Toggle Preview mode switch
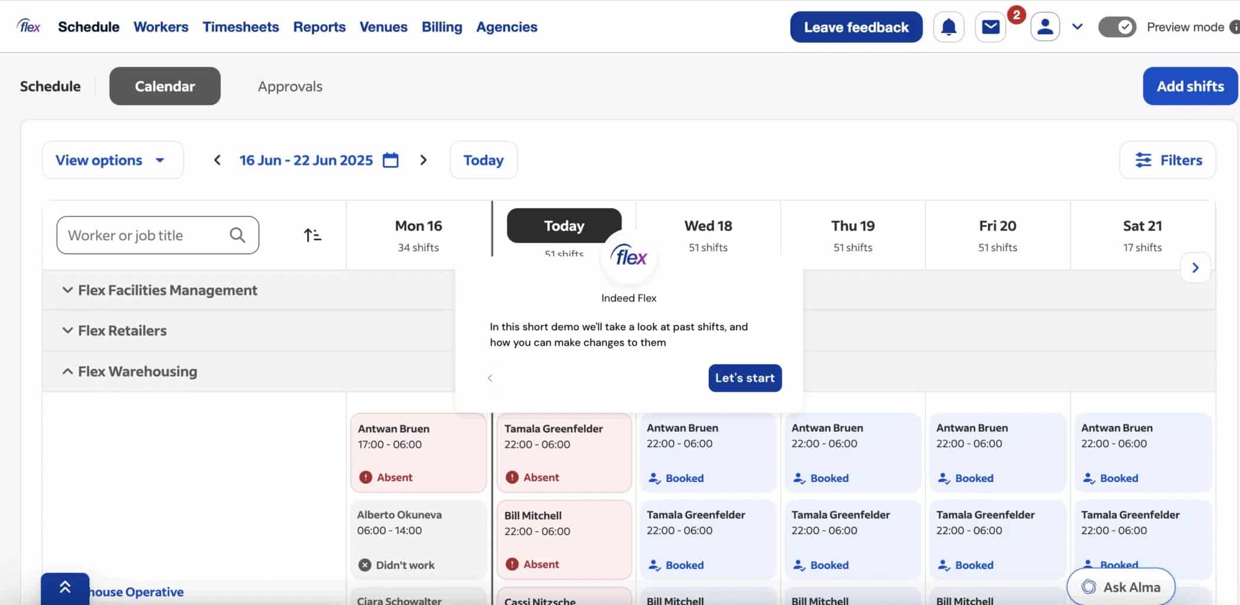The image size is (1240, 605). 1117,27
